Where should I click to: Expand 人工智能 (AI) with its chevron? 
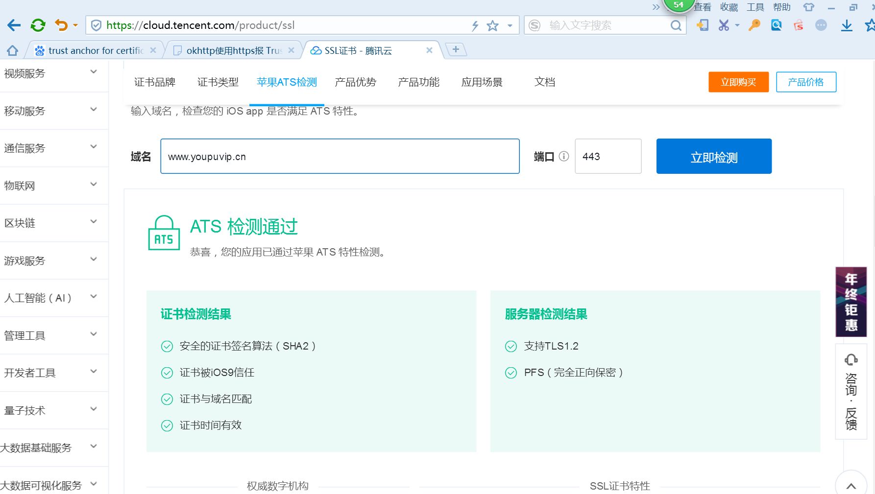coord(94,296)
